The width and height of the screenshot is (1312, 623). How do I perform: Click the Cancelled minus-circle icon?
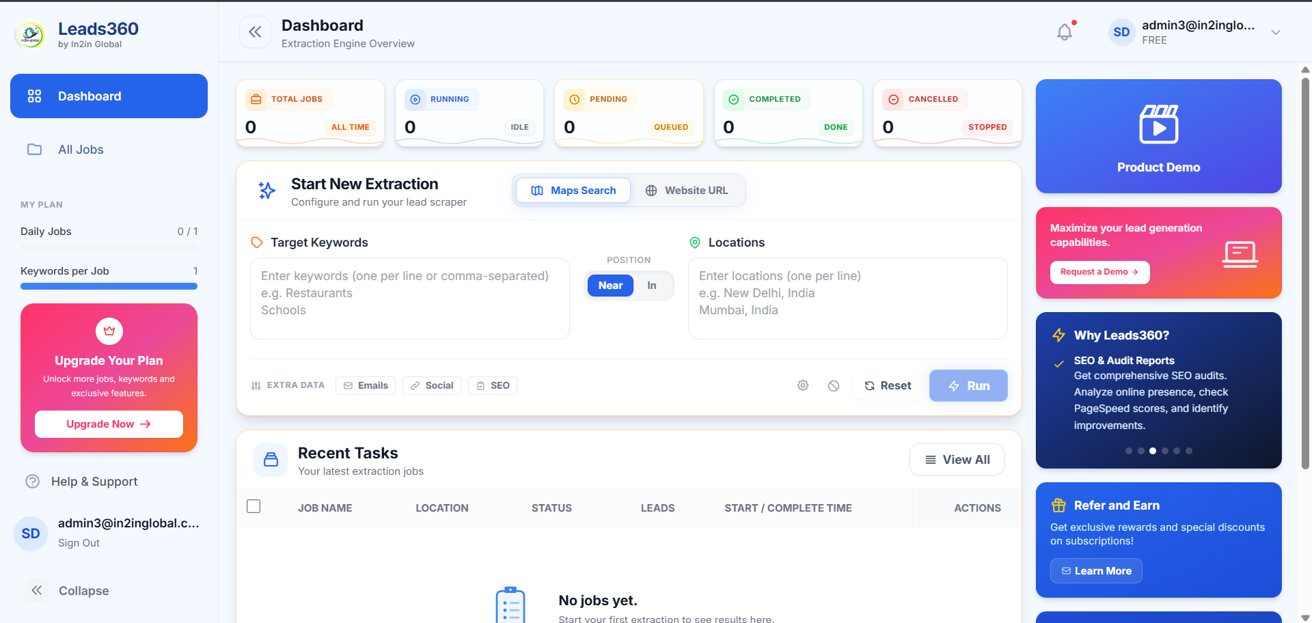point(893,99)
